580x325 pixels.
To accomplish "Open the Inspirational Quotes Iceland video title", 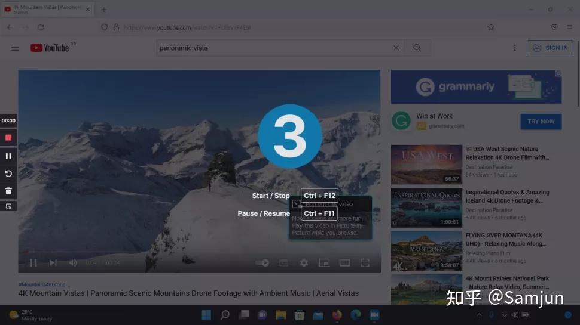I will pyautogui.click(x=507, y=196).
